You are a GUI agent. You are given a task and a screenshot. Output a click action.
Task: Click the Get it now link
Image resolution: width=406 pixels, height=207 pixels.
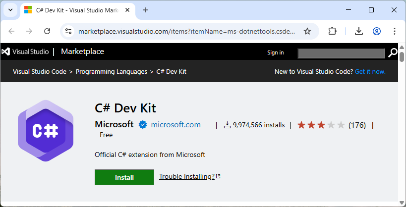pos(370,72)
